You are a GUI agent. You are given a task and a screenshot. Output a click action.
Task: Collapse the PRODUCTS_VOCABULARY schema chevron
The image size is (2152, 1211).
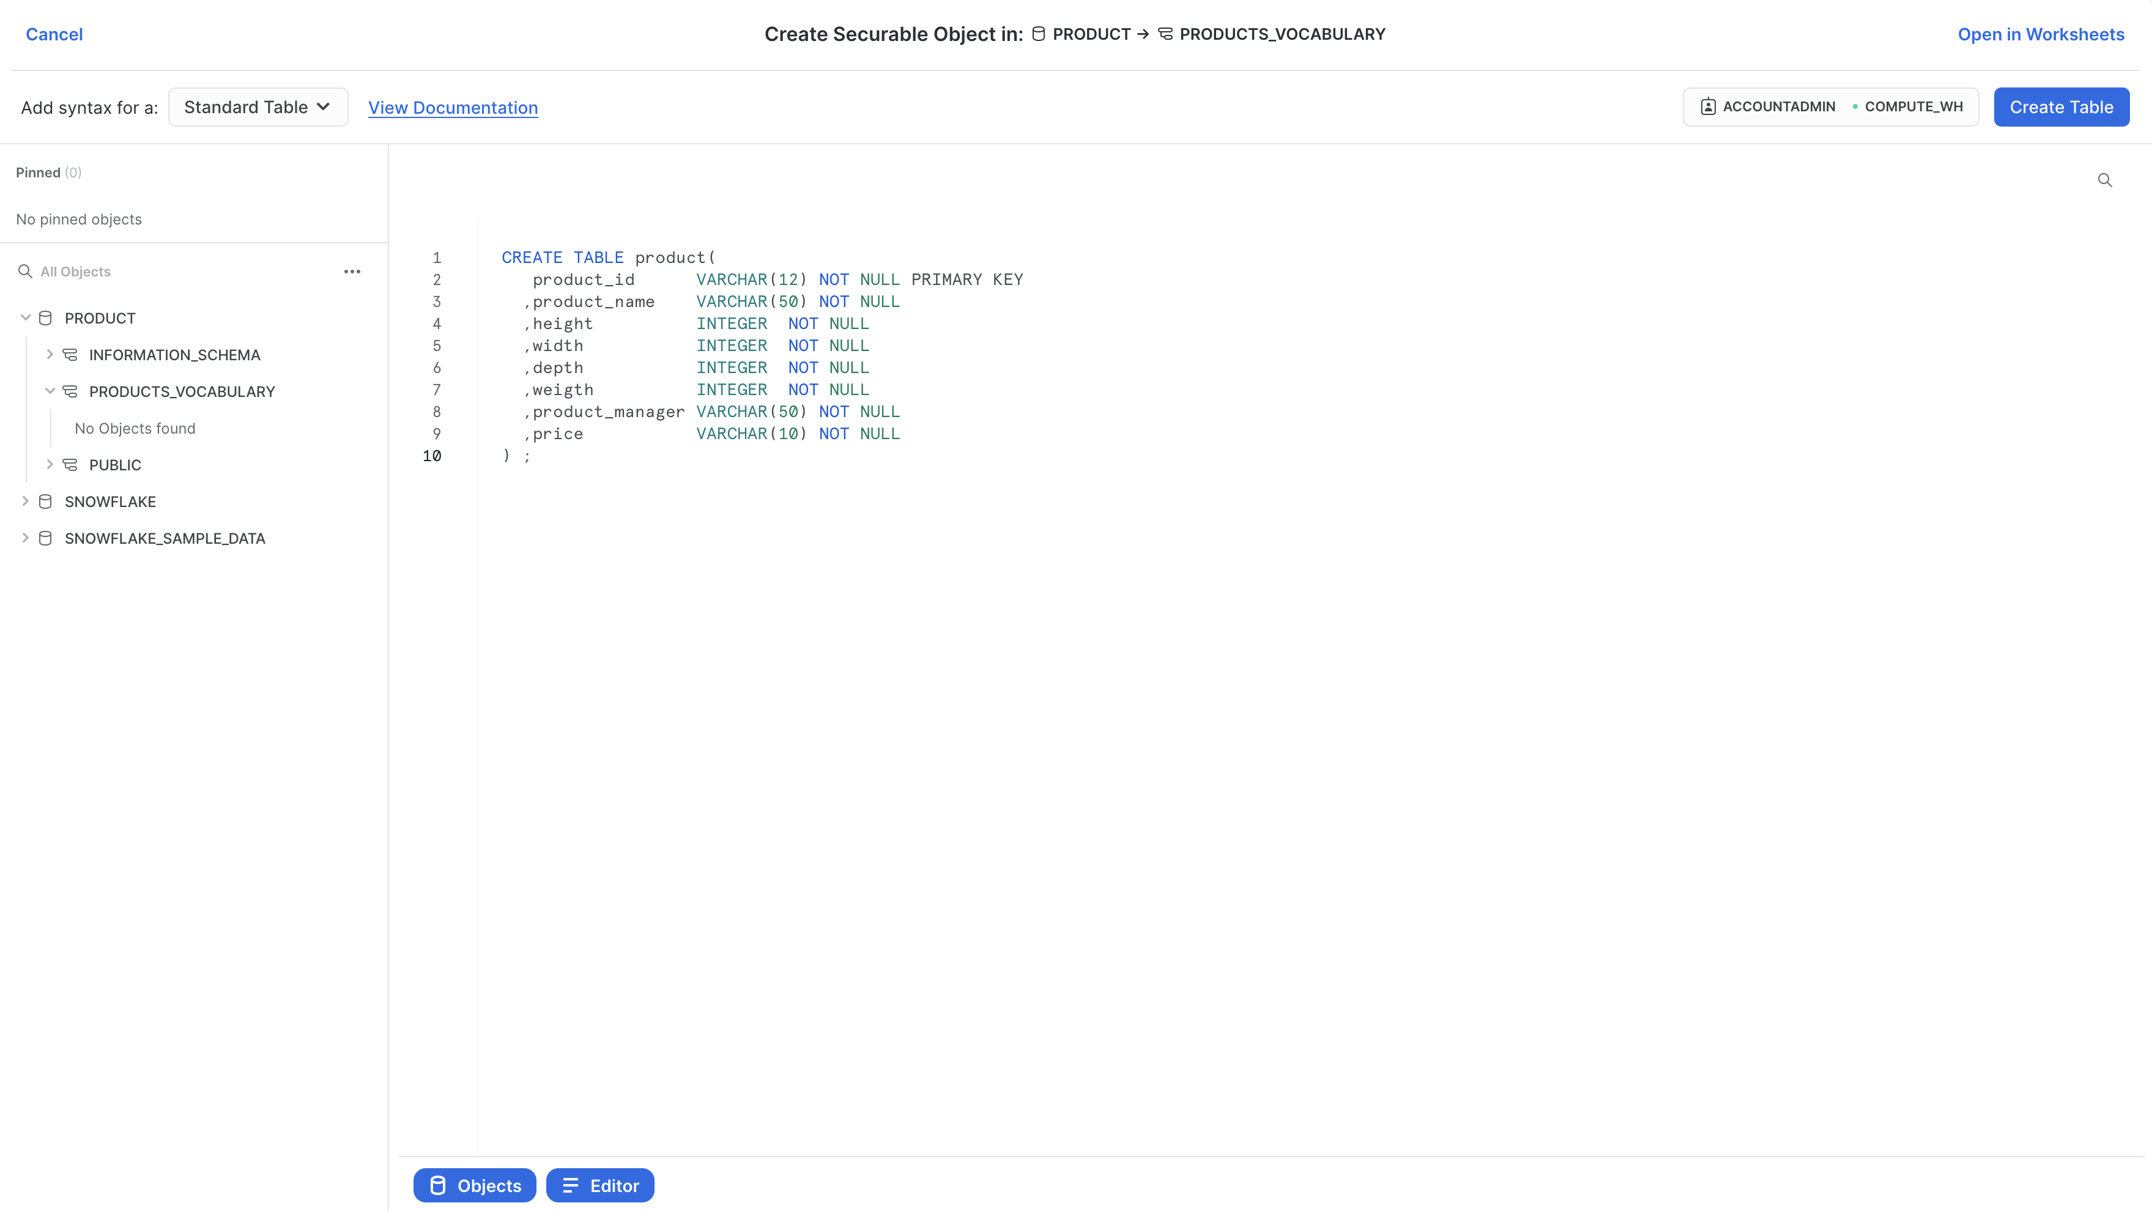click(x=50, y=391)
